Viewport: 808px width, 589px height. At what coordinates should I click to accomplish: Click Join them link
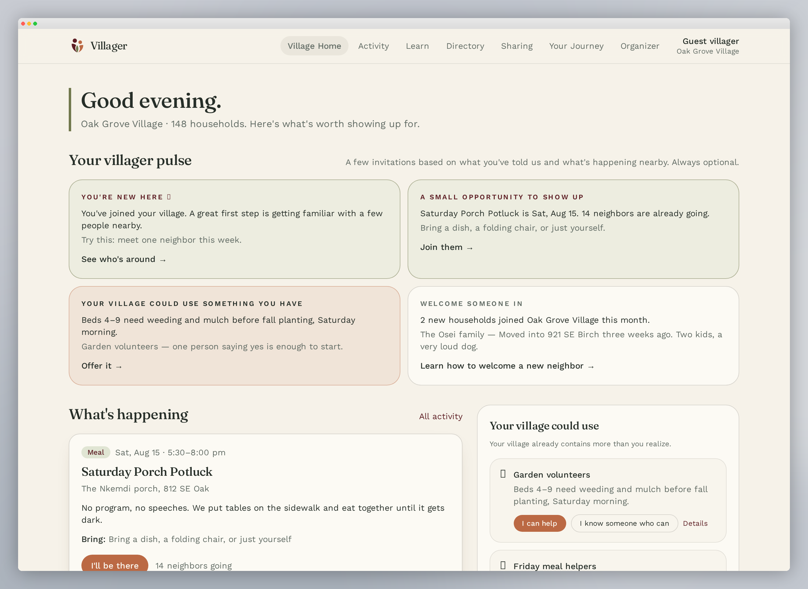(x=447, y=247)
